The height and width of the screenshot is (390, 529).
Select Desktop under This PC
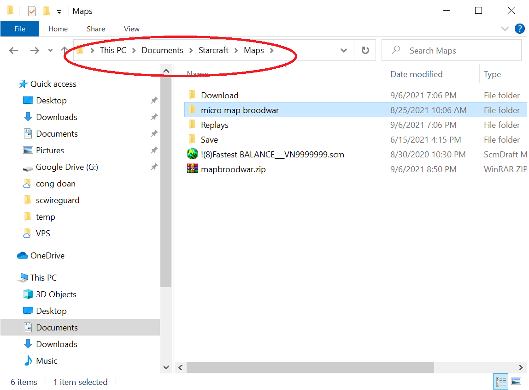(x=51, y=311)
